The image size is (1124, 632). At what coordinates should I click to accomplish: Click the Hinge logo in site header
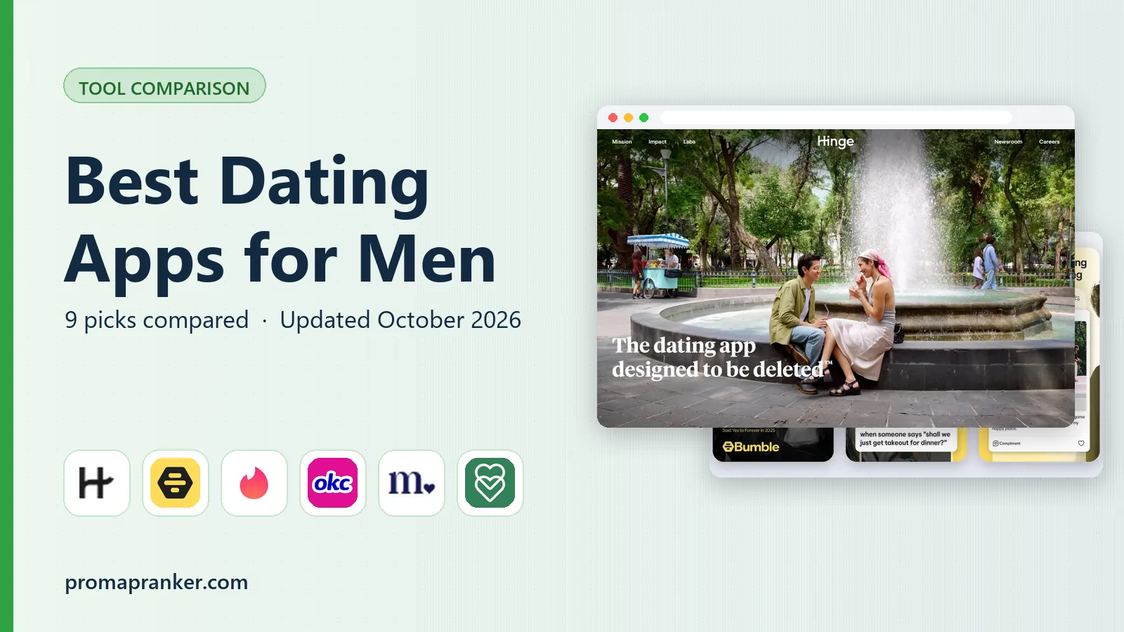click(x=835, y=141)
